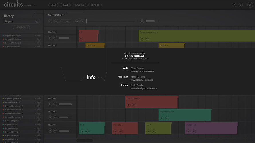255x143 pixels.
Task: Preview Beyond.Rider-A library sample
Action: point(39,140)
